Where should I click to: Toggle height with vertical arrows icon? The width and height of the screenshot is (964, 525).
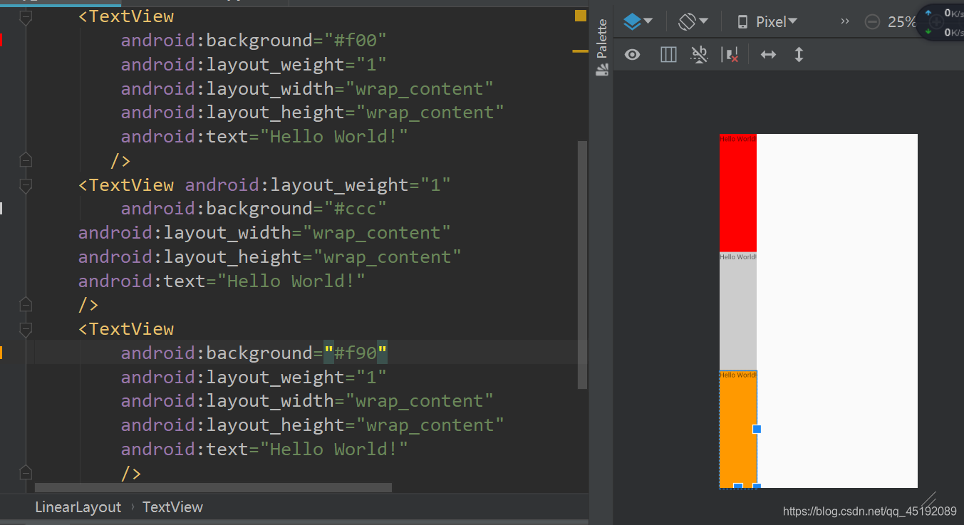(799, 55)
